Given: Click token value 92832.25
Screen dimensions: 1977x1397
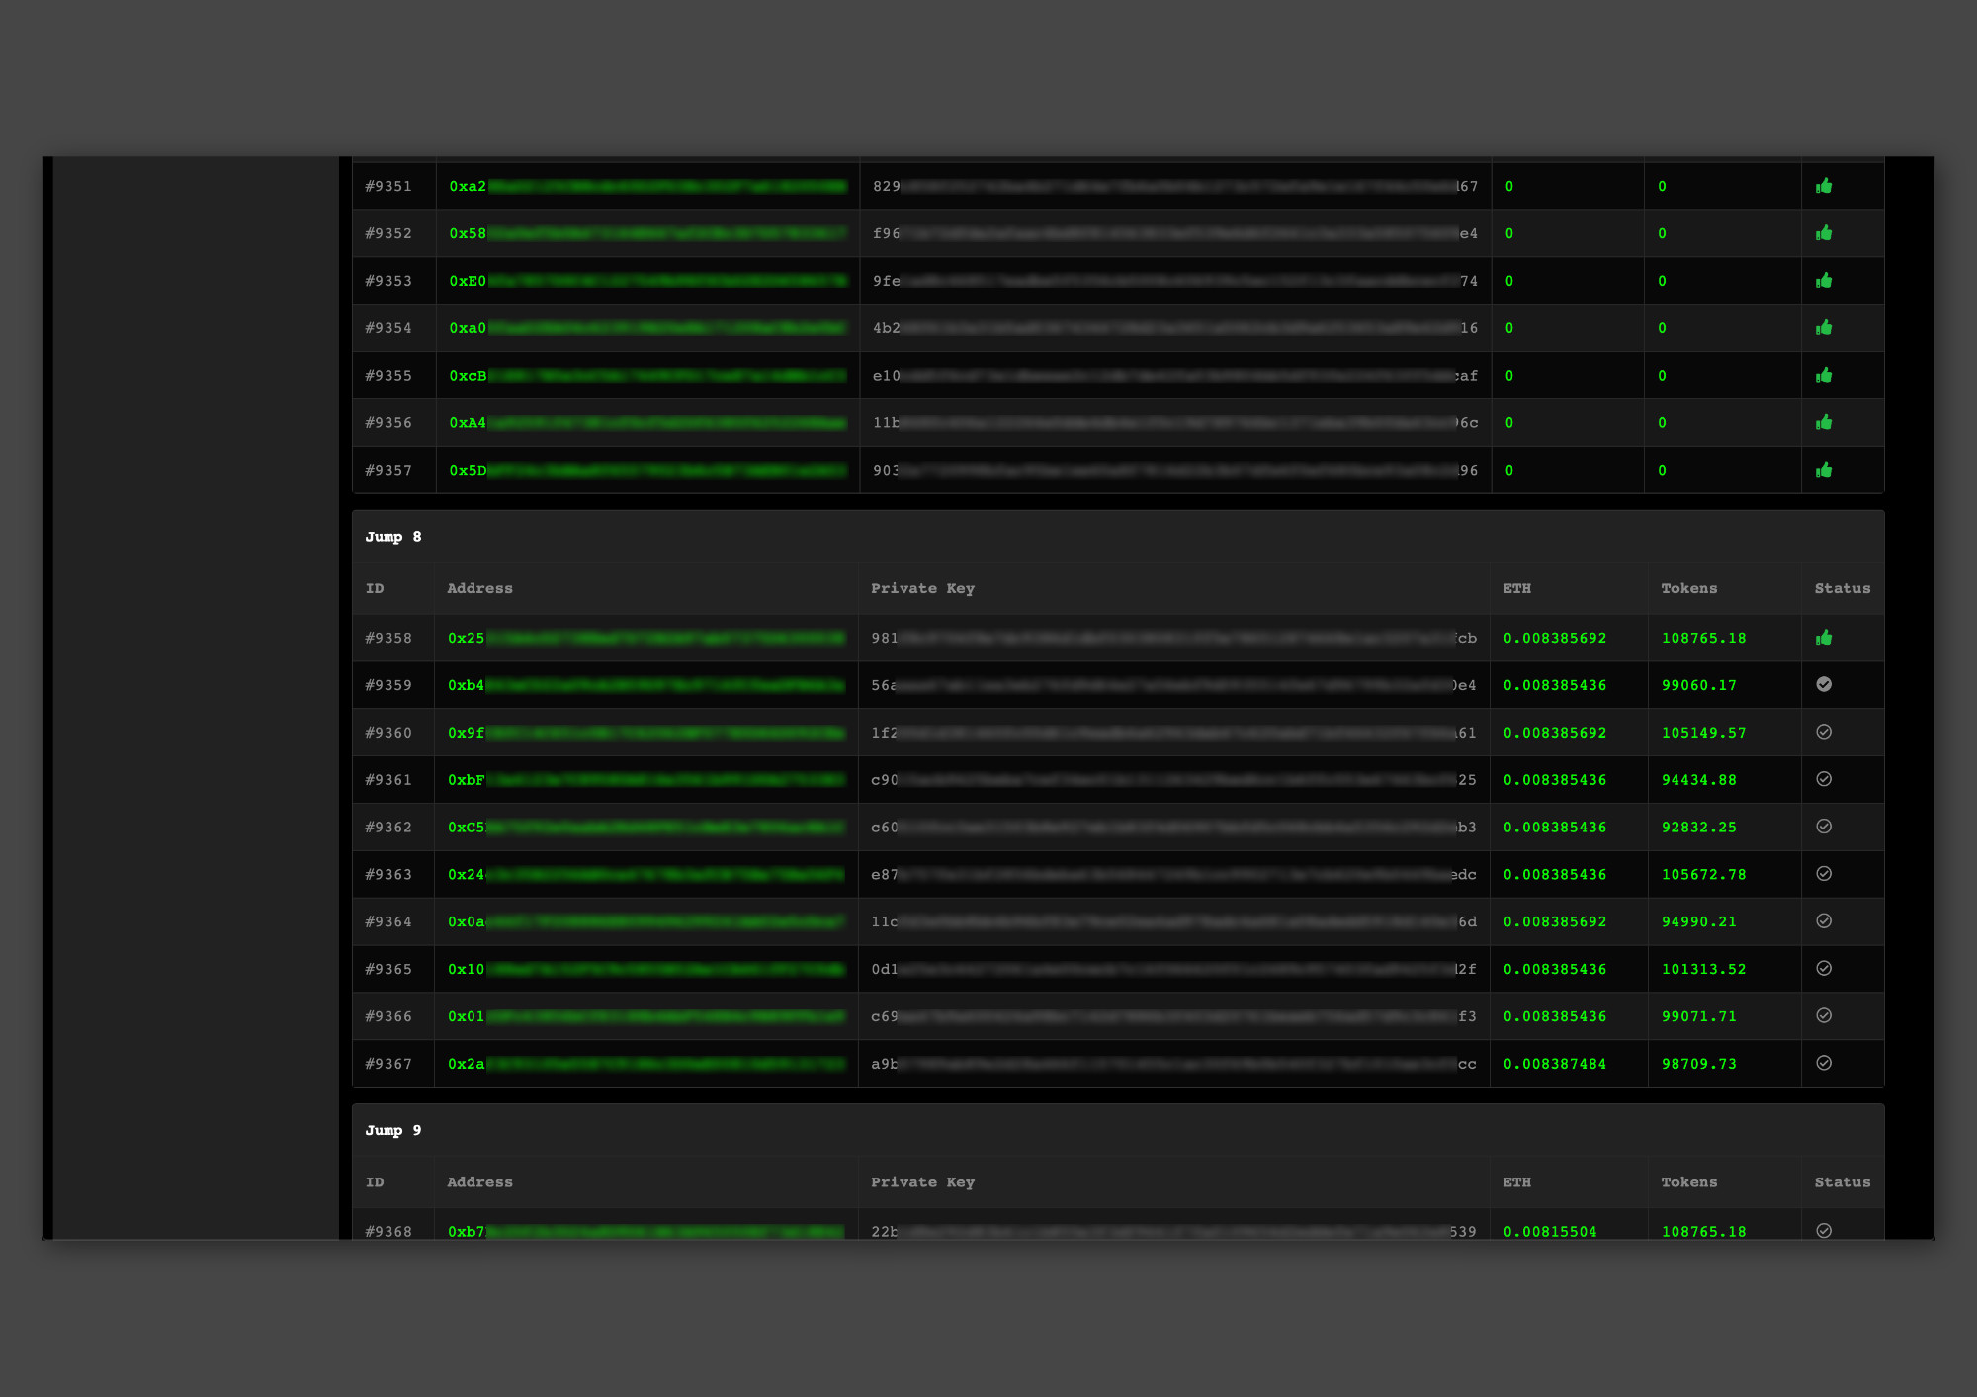Looking at the screenshot, I should 1698,828.
